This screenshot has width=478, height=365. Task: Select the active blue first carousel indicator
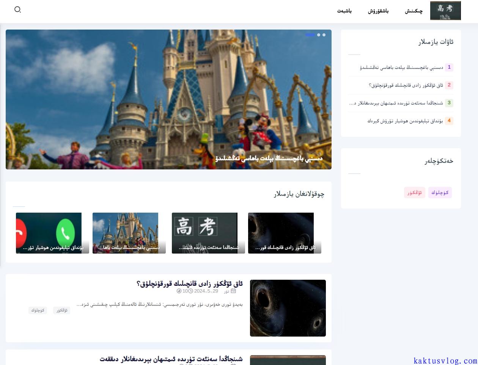pos(310,35)
